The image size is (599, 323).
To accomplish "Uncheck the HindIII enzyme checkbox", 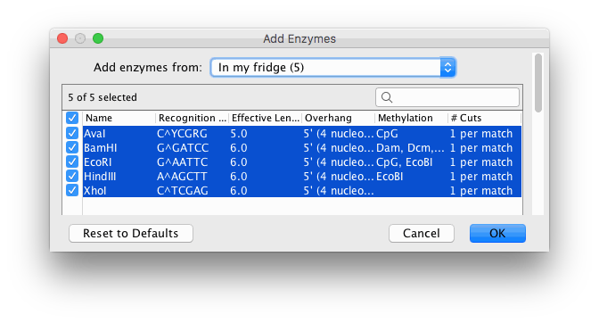I will 72,176.
